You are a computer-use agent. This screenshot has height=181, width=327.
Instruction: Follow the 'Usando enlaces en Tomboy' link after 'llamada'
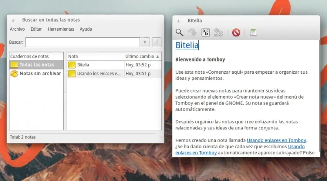coord(276,140)
